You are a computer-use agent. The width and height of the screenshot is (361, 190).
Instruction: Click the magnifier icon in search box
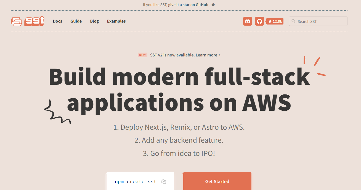pyautogui.click(x=293, y=21)
